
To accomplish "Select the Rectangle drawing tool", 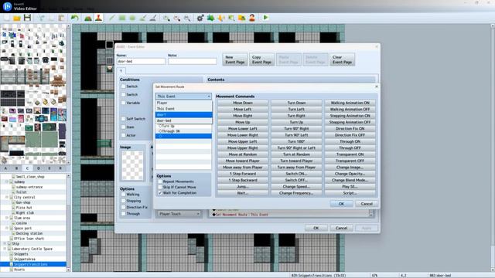I will tap(122, 18).
